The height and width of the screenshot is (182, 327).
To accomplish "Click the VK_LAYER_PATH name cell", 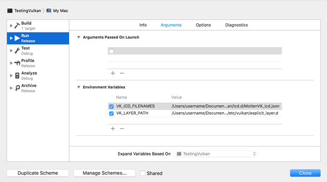I will pyautogui.click(x=132, y=113).
